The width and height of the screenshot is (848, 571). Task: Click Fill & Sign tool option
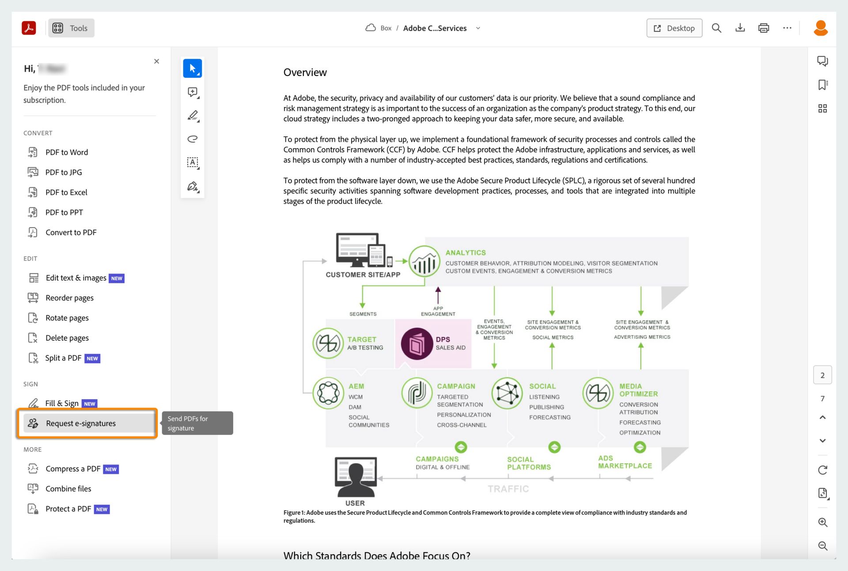click(x=62, y=403)
